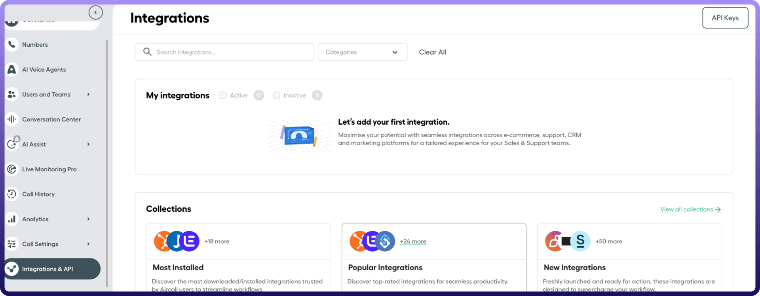
Task: Click the +24 more link in Popular Integrations
Action: [x=413, y=241]
